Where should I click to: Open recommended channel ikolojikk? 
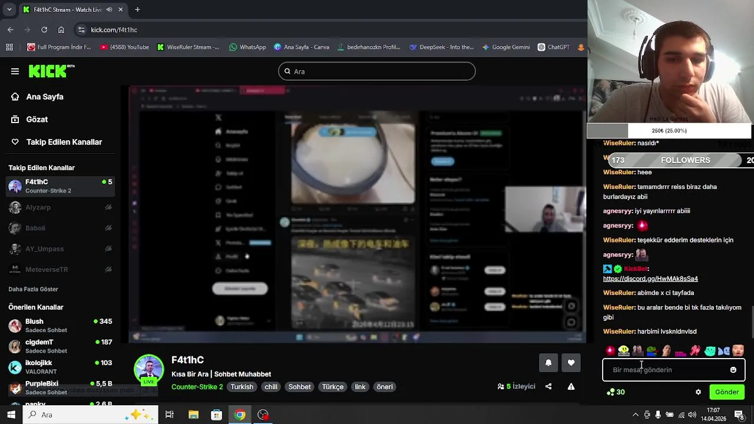[59, 367]
